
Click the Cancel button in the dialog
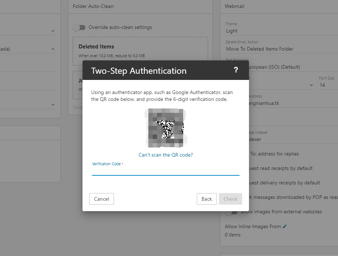tap(101, 199)
